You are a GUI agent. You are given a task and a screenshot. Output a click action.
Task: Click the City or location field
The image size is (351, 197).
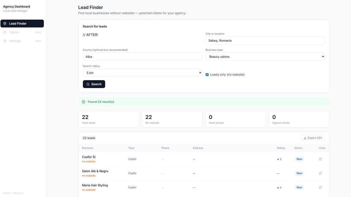(265, 41)
